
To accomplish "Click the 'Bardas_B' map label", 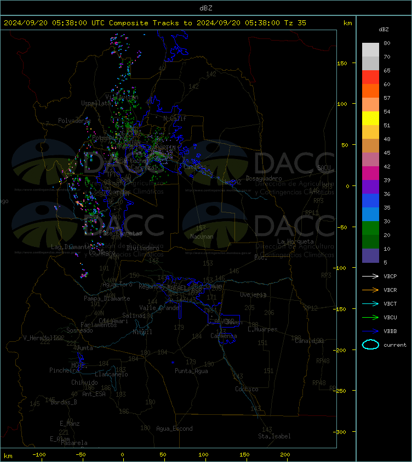I will [x=64, y=402].
